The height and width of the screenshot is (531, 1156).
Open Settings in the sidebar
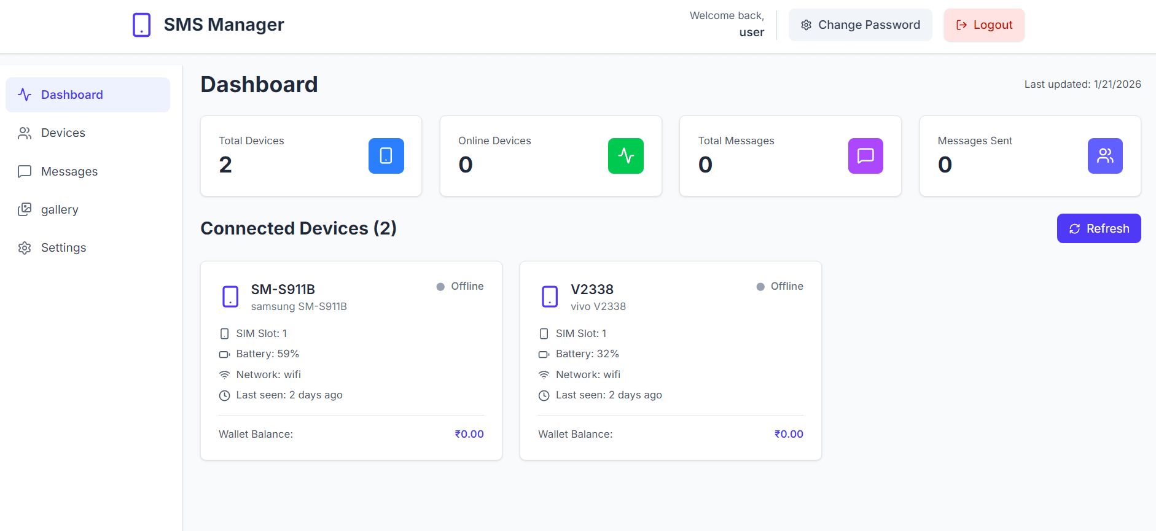click(63, 248)
